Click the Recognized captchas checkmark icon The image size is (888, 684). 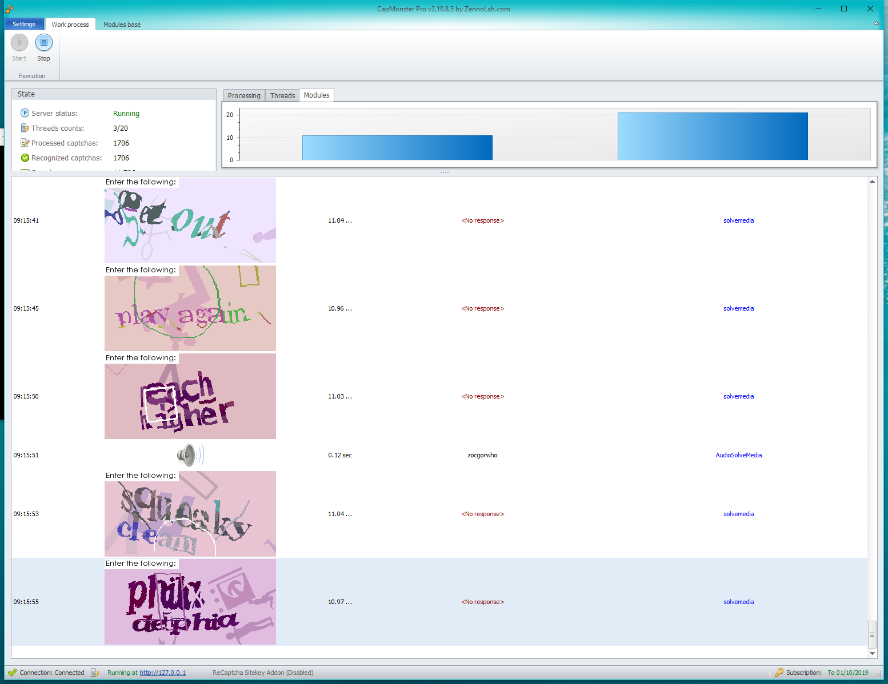click(25, 158)
